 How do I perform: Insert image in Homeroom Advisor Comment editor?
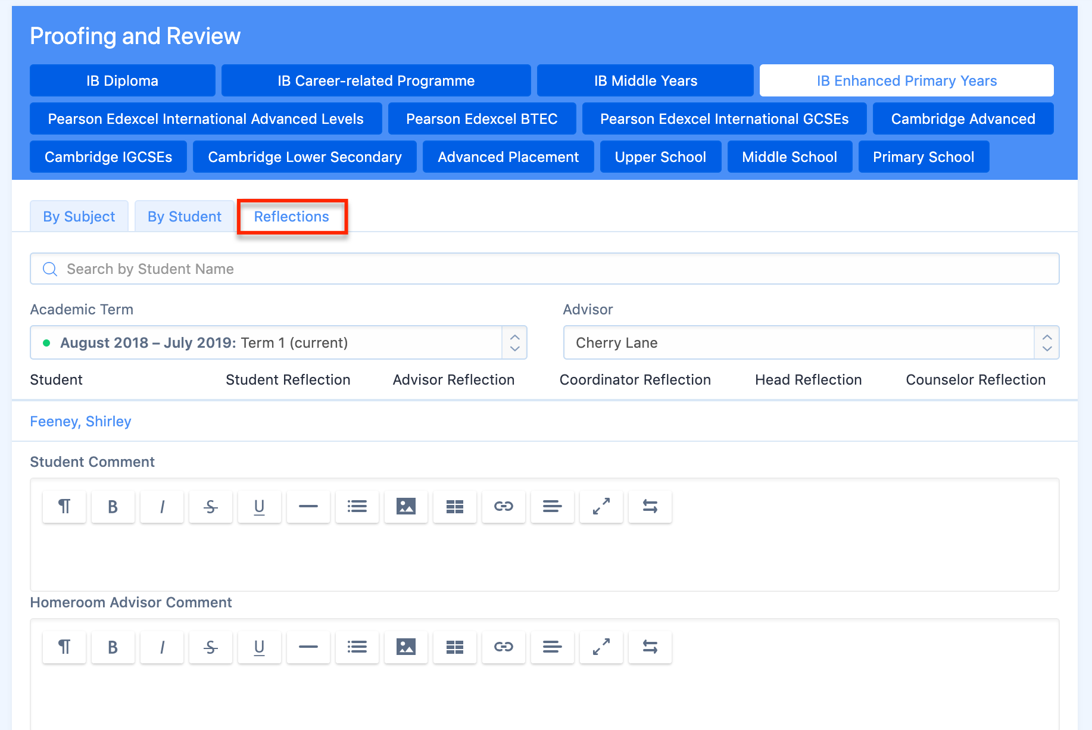[406, 647]
